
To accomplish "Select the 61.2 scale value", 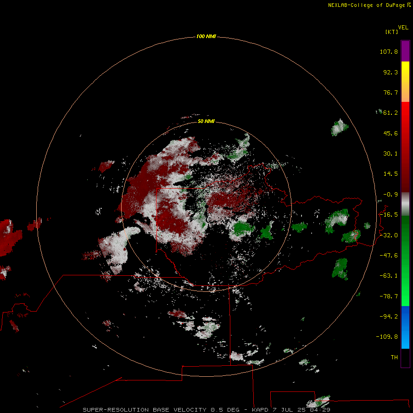I will coord(391,113).
